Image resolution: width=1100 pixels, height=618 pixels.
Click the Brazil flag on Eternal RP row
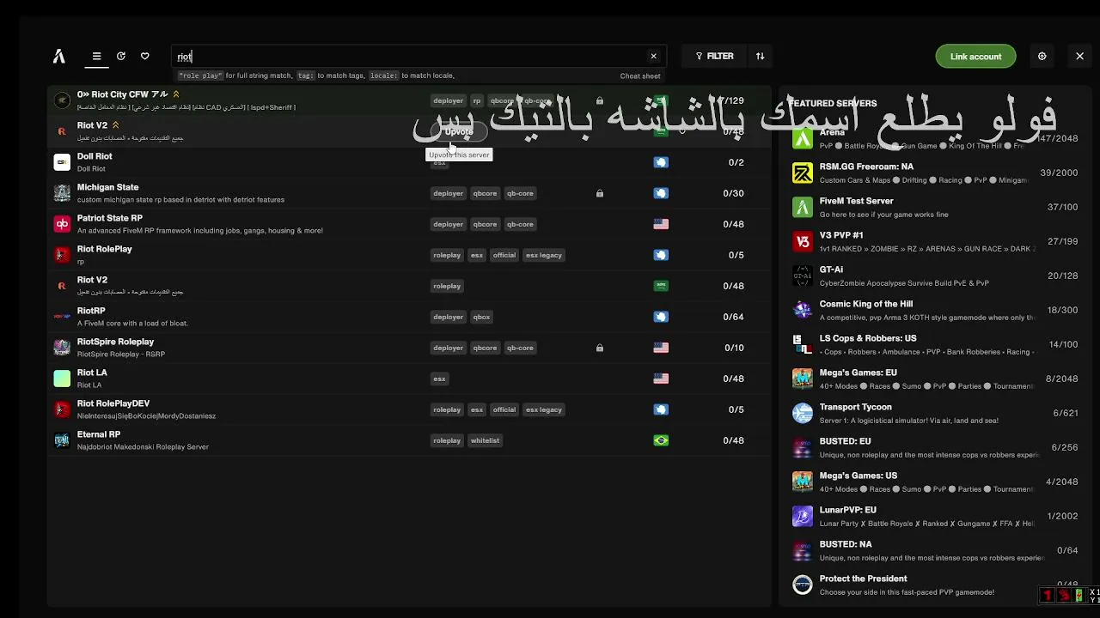coord(661,440)
